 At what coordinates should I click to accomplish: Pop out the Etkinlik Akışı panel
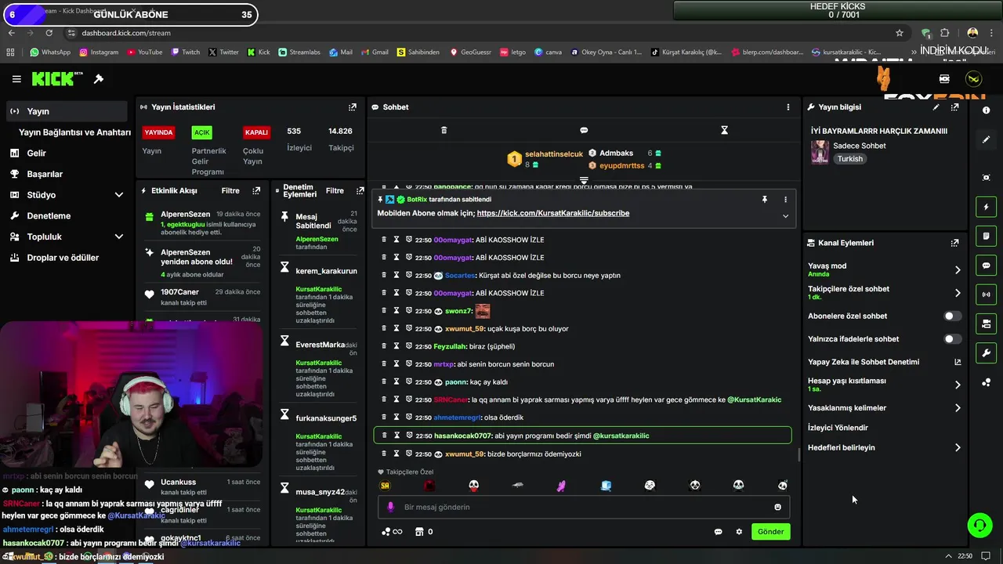click(256, 190)
